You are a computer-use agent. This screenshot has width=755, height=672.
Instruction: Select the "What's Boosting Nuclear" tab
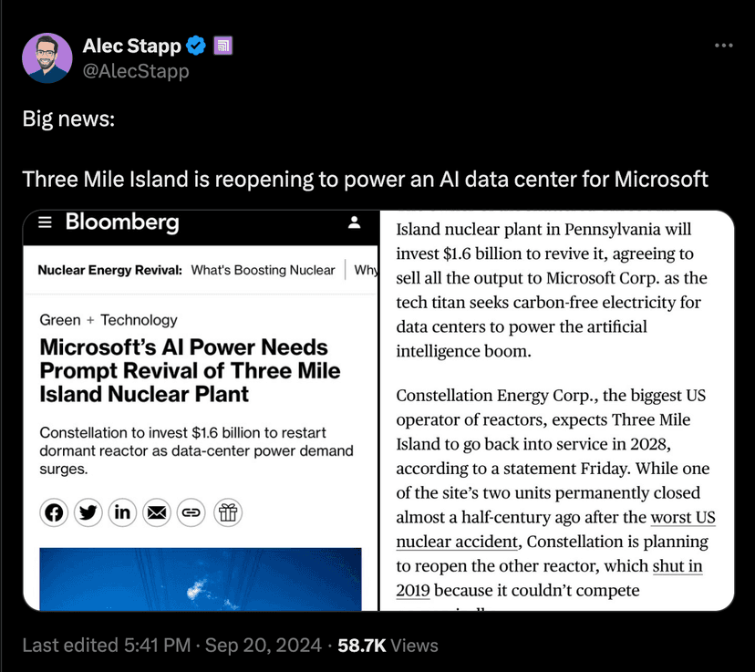click(x=263, y=270)
